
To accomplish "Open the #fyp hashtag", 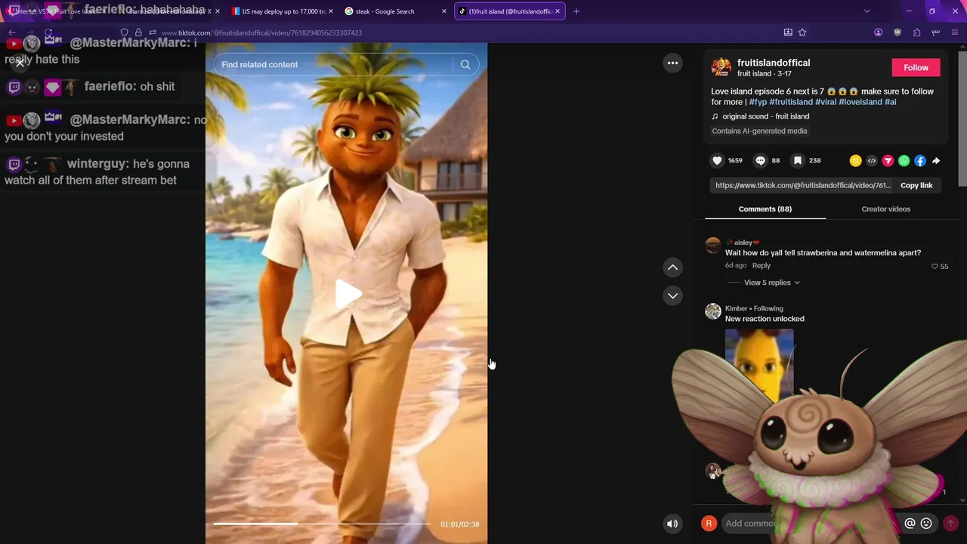I will click(758, 102).
